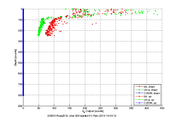Click the x-axis tick label 50

39,108
